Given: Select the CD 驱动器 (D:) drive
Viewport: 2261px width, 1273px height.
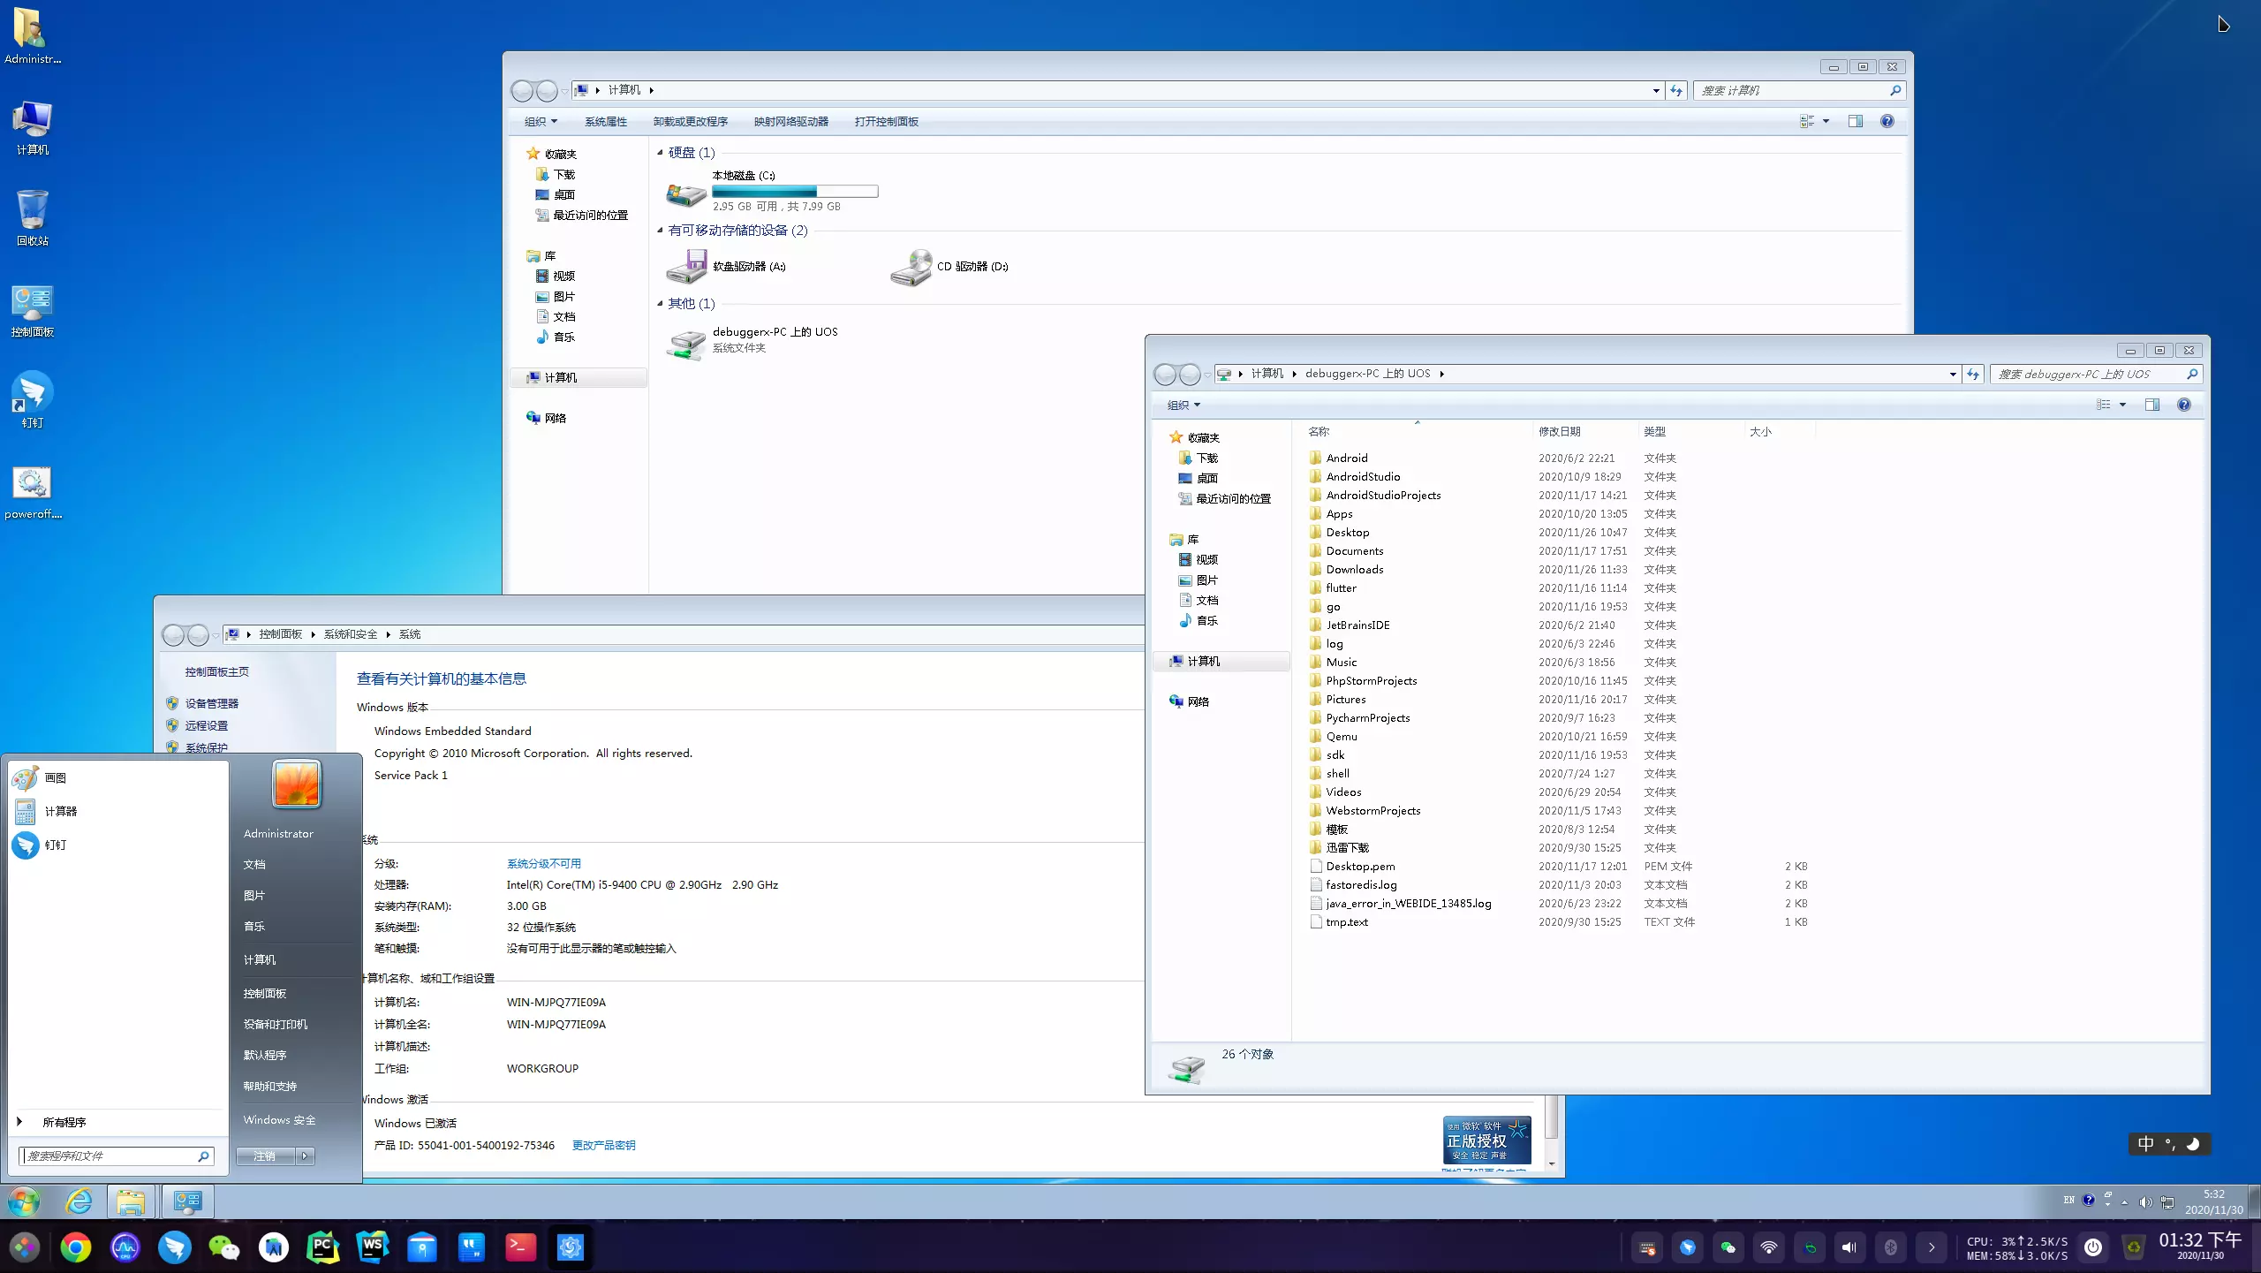Looking at the screenshot, I should pyautogui.click(x=950, y=266).
